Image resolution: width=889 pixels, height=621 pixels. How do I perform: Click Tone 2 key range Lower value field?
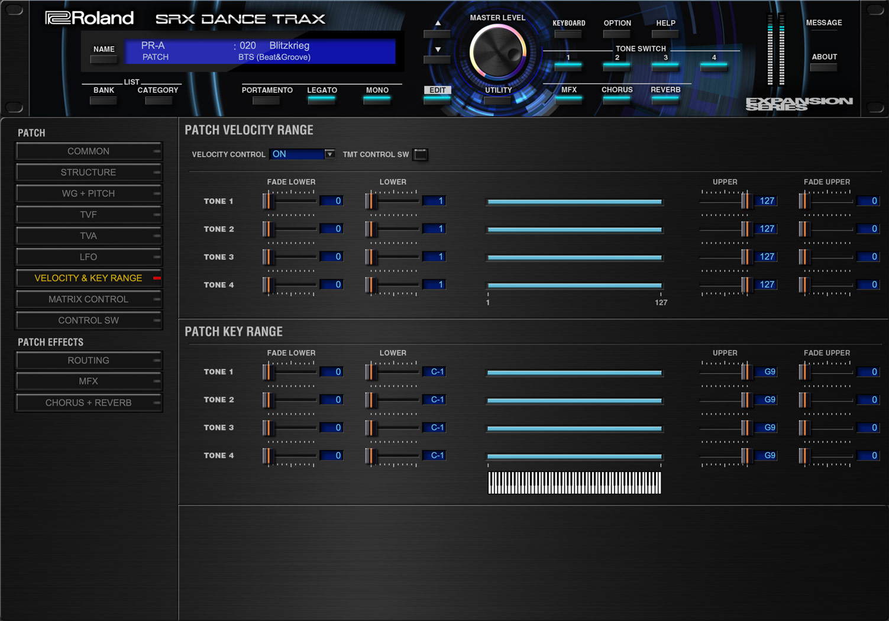tap(434, 400)
